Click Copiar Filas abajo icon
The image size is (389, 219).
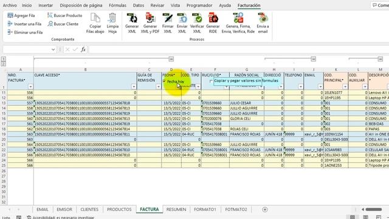pyautogui.click(x=95, y=18)
